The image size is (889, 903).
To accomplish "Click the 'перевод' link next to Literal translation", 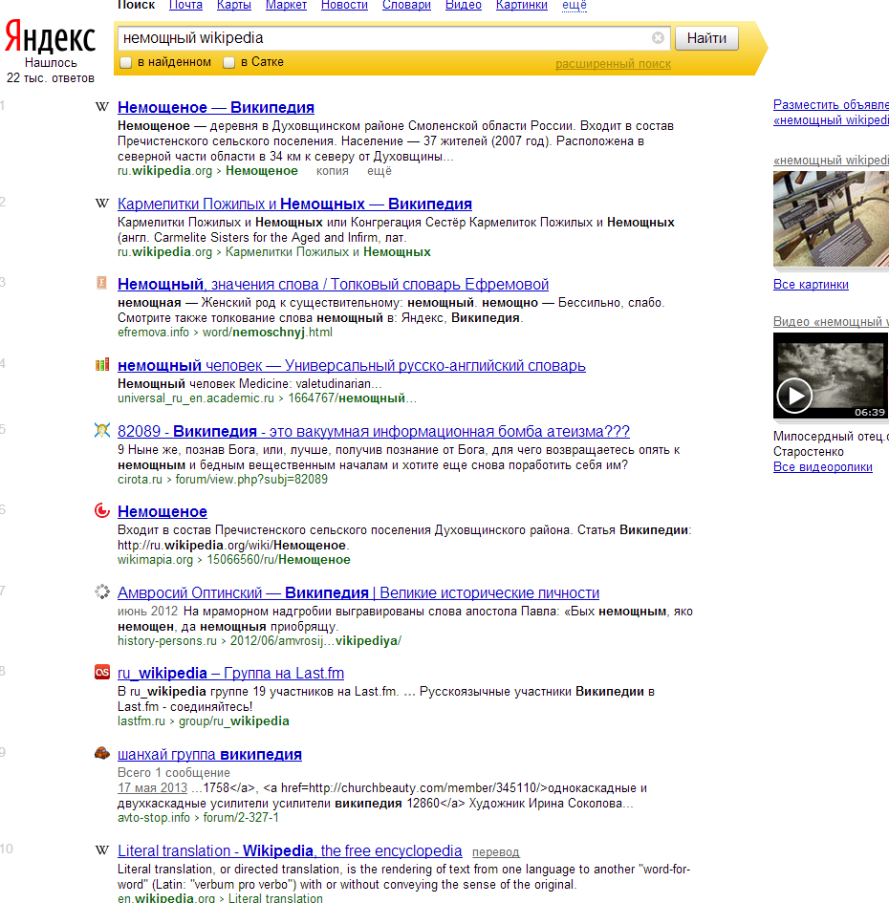I will point(495,852).
